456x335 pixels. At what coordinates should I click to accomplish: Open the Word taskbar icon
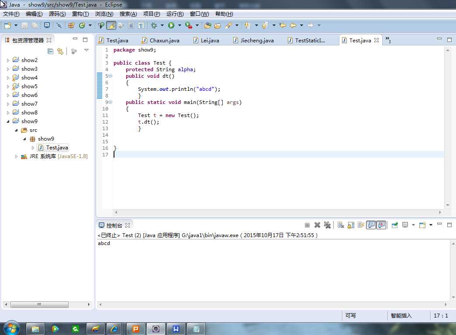point(176,328)
